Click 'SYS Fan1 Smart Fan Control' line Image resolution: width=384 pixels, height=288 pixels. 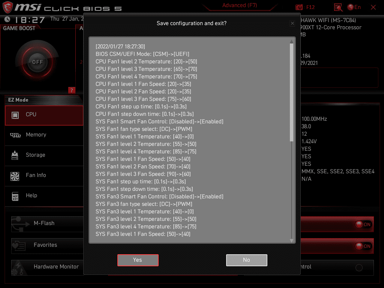159,122
